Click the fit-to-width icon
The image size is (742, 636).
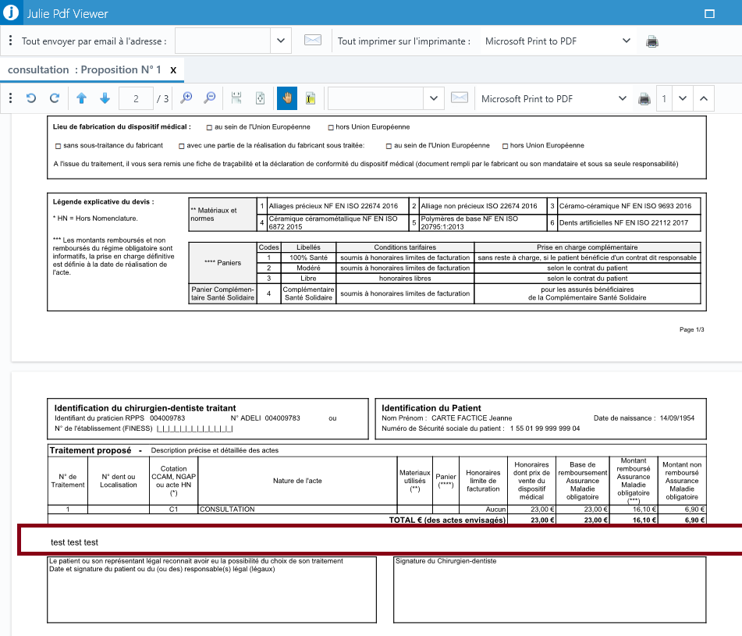coord(236,98)
